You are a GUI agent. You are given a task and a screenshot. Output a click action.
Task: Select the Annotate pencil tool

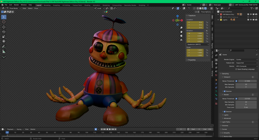(x=4, y=47)
